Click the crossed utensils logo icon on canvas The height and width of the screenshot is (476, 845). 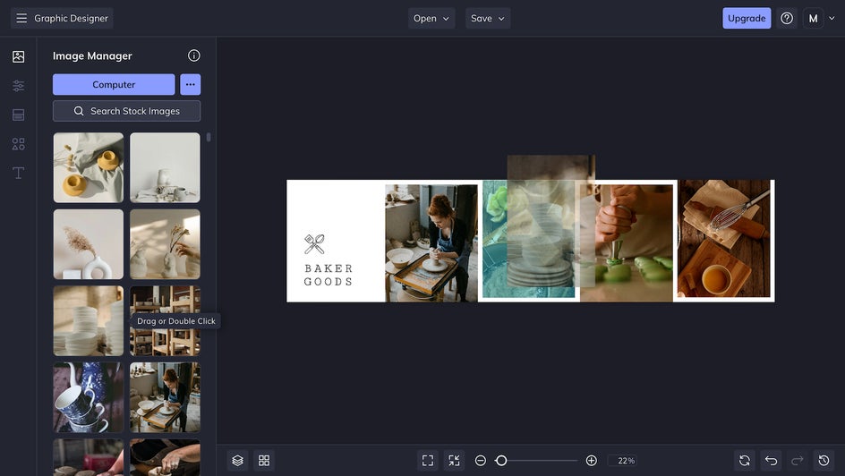point(314,244)
